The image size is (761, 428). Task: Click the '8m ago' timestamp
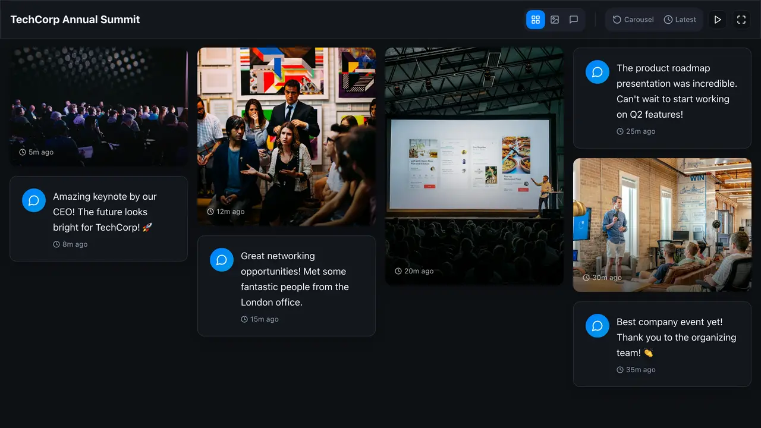pyautogui.click(x=70, y=244)
